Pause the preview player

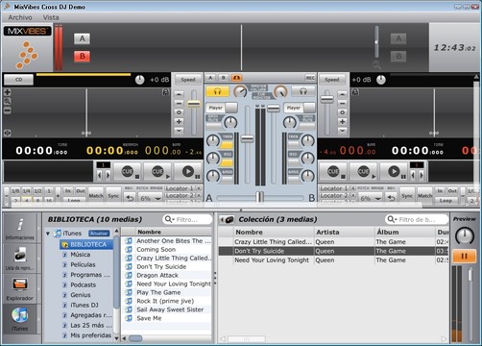(x=464, y=257)
